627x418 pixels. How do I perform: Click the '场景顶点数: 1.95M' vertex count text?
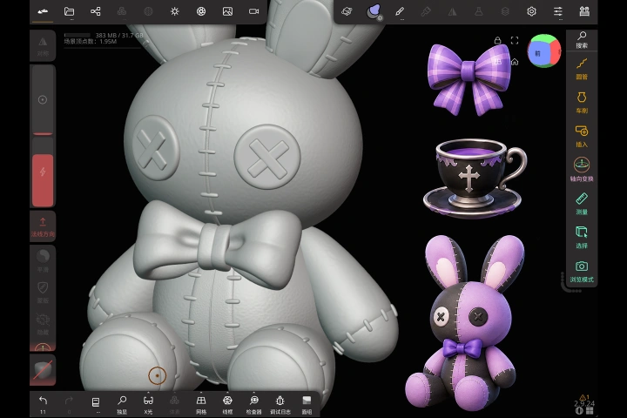pyautogui.click(x=91, y=41)
